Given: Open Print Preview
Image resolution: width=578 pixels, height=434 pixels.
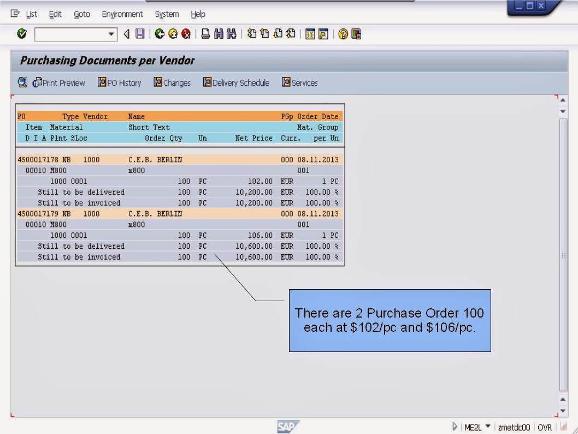Looking at the screenshot, I should pyautogui.click(x=59, y=83).
